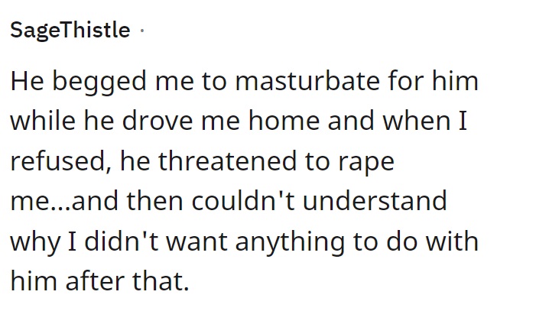Click the words "him after that."
The height and width of the screenshot is (311, 536).
click(x=99, y=281)
